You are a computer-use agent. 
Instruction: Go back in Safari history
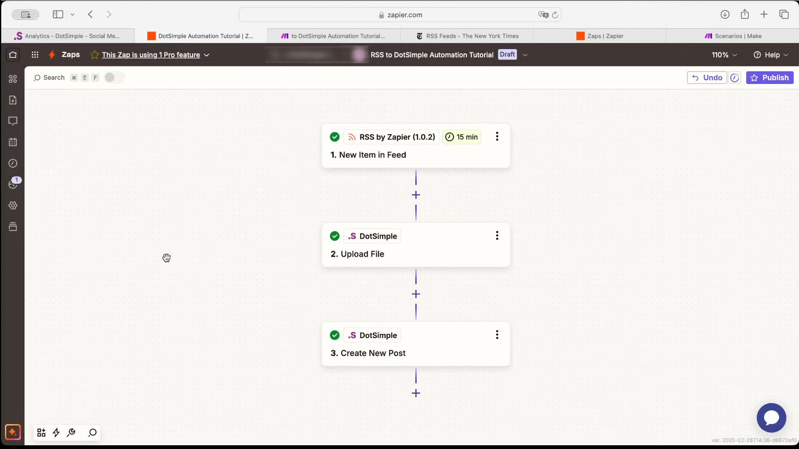click(x=90, y=15)
